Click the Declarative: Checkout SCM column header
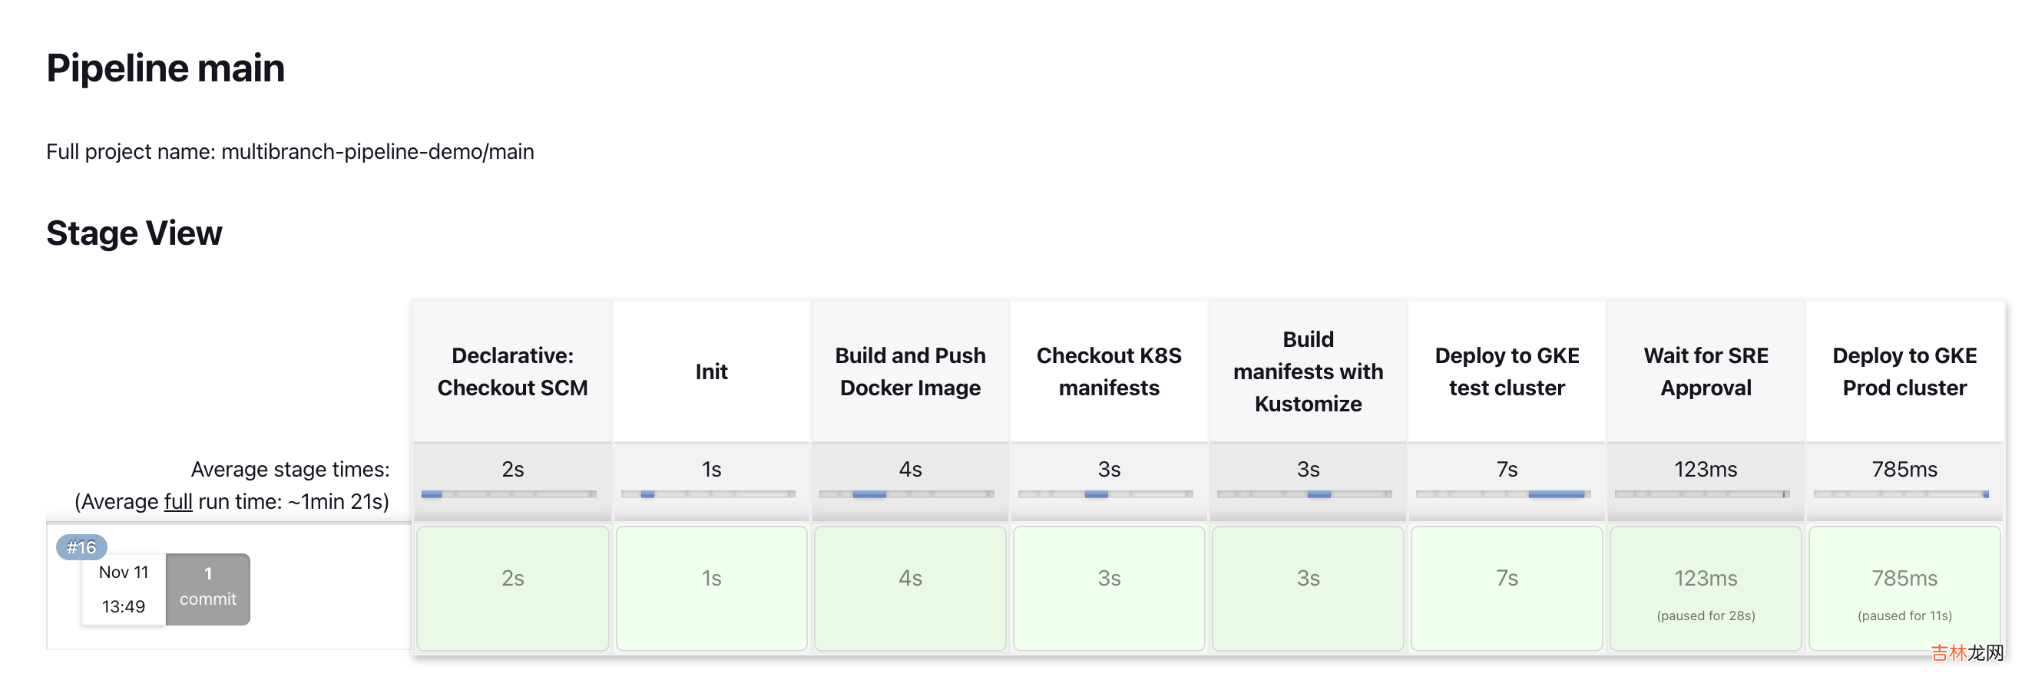 (x=513, y=371)
